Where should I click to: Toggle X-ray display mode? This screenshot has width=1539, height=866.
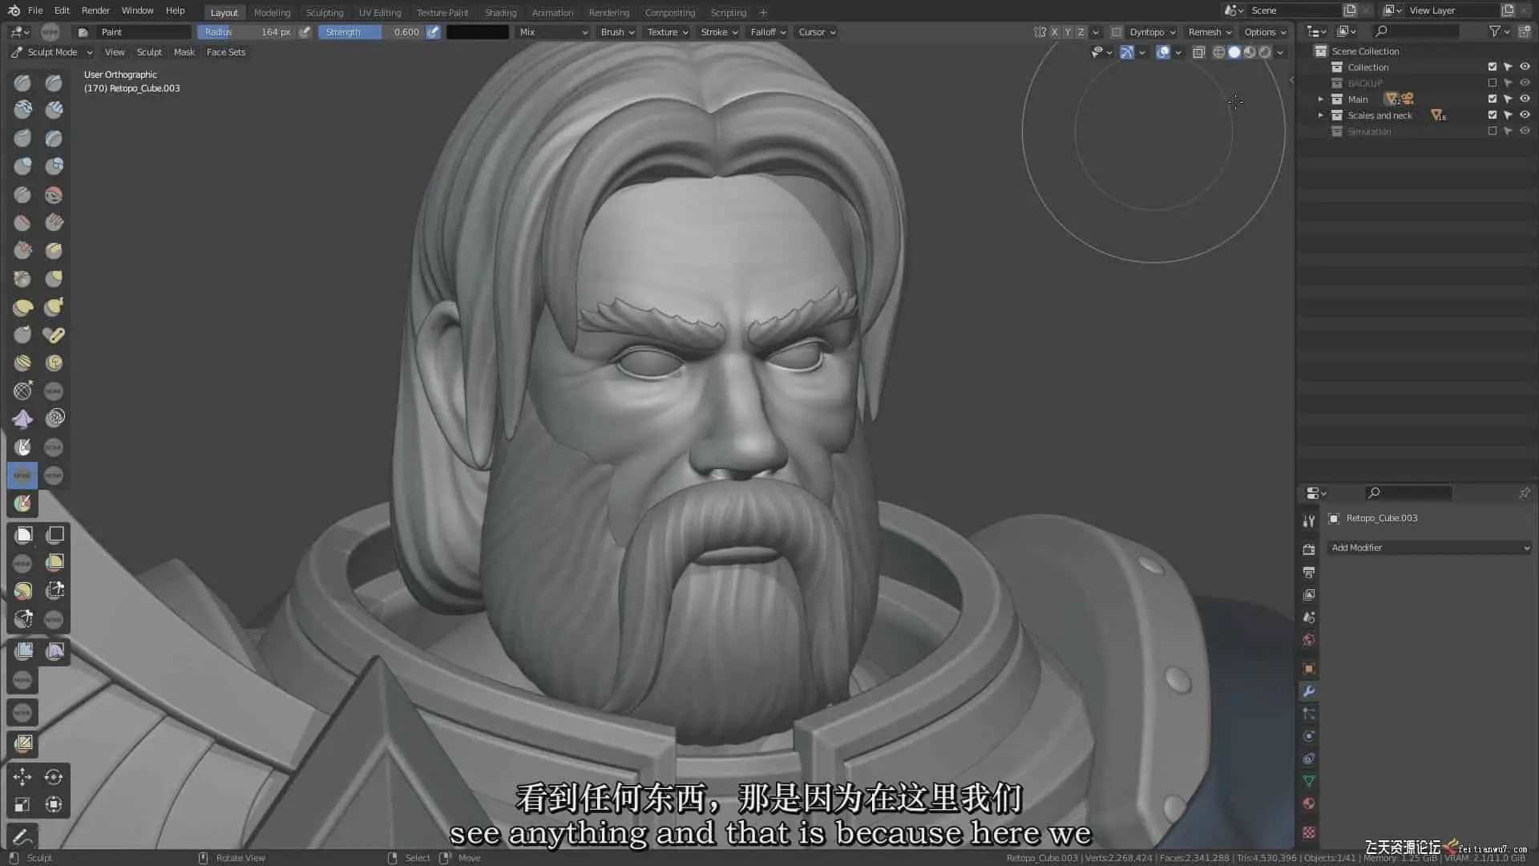1198,52
